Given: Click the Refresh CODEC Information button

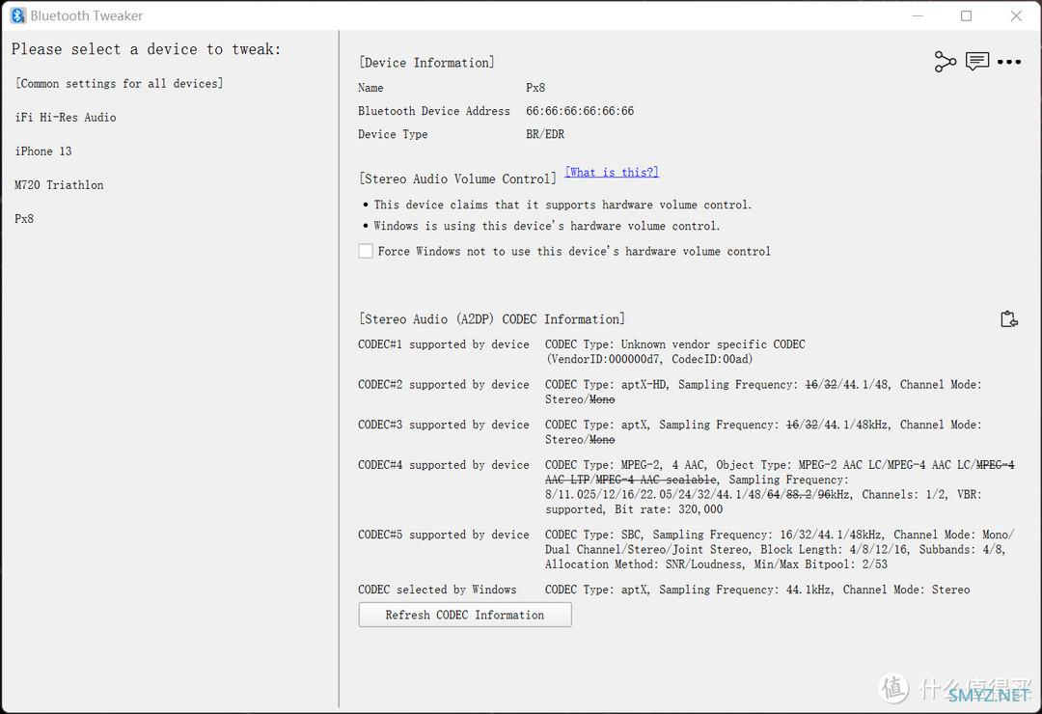Looking at the screenshot, I should 464,615.
